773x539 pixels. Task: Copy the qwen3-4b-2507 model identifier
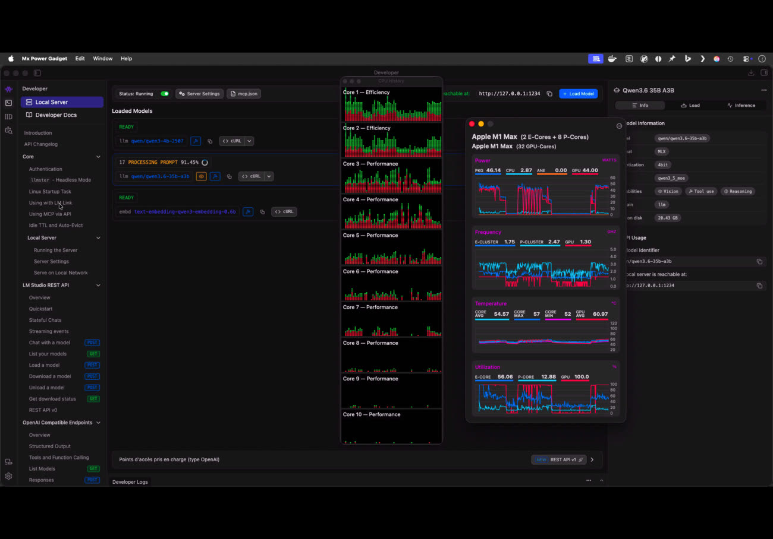pyautogui.click(x=210, y=141)
